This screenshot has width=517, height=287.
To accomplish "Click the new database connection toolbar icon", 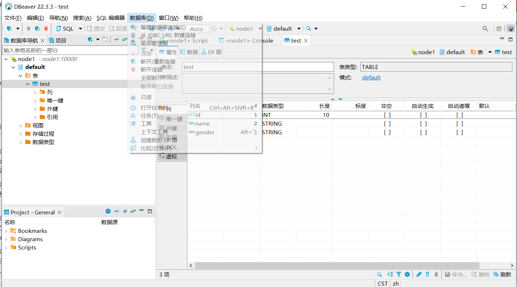I will pyautogui.click(x=9, y=29).
